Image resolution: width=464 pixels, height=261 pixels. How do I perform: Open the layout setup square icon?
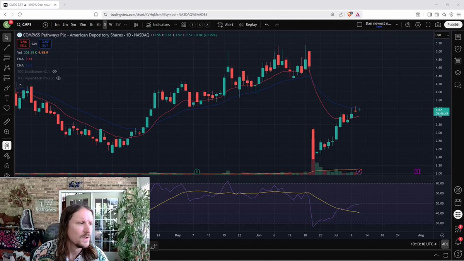359,24
